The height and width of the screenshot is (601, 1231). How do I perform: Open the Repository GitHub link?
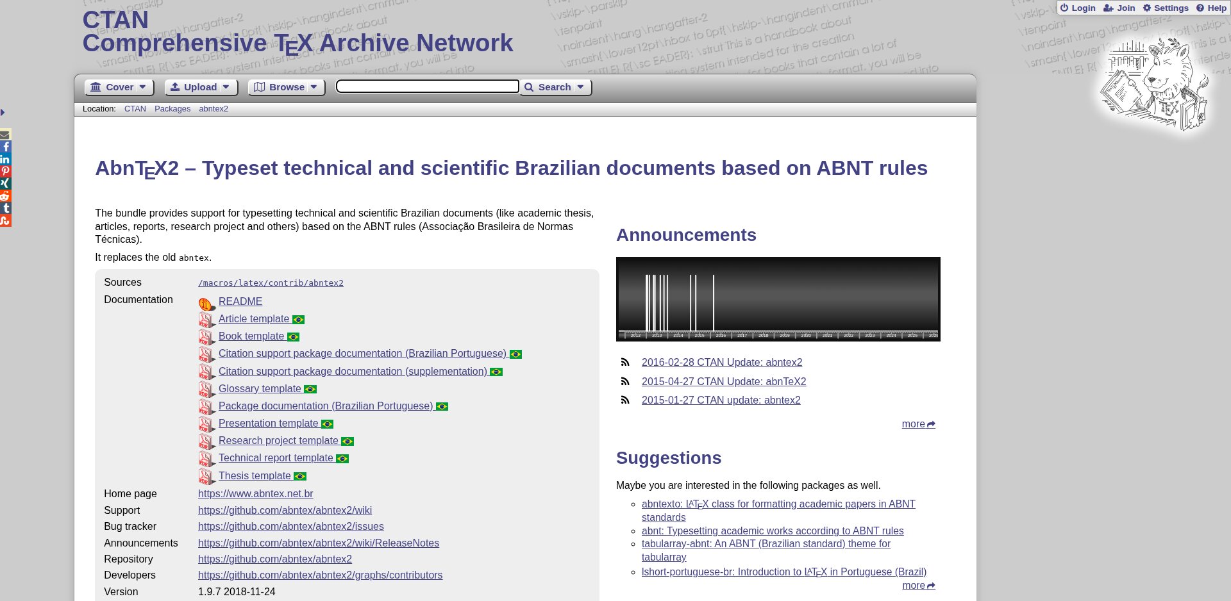275,559
